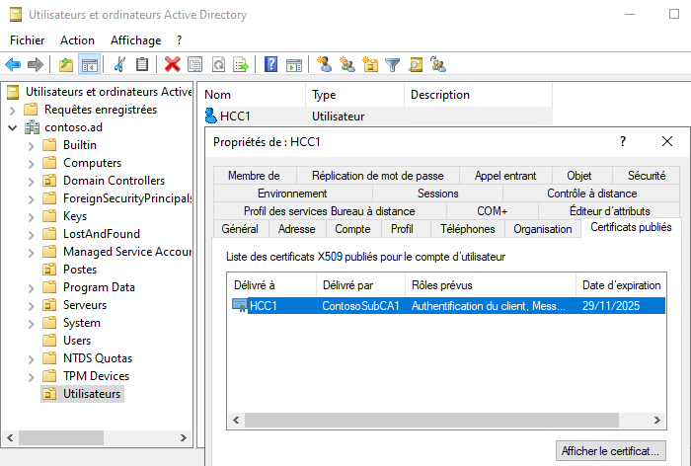
Task: Expand the Computers container
Action: click(x=31, y=164)
